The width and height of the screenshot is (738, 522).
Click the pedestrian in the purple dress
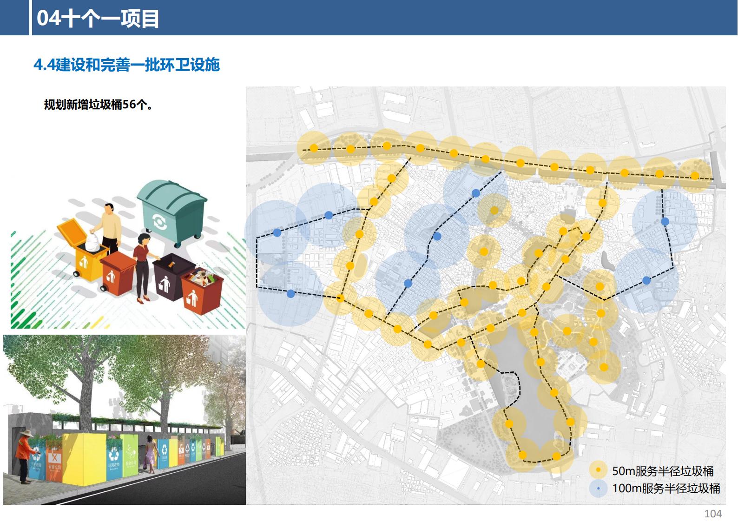pyautogui.click(x=150, y=455)
